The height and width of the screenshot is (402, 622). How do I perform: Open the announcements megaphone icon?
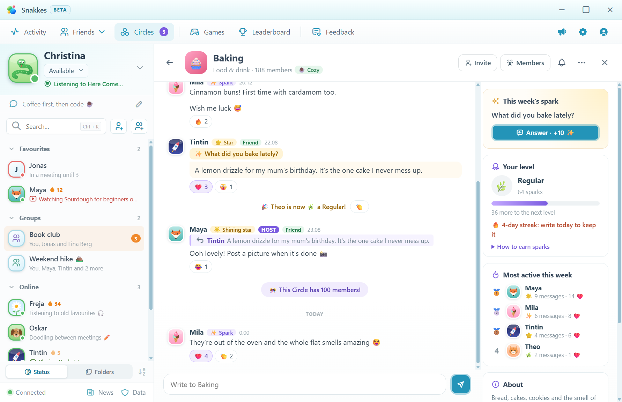[562, 32]
